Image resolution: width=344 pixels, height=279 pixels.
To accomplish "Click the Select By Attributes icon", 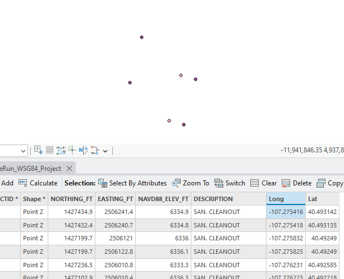I will 103,183.
